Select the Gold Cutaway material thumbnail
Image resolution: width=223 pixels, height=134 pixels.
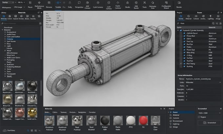(32, 112)
